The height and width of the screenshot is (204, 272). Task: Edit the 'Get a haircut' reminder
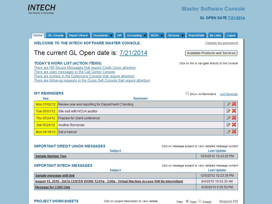coord(228,132)
